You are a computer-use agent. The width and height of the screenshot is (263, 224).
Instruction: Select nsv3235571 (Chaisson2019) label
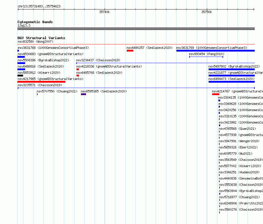coord(40,85)
